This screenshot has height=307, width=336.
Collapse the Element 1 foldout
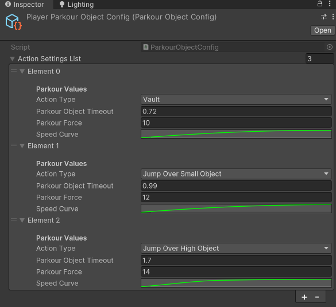point(22,146)
